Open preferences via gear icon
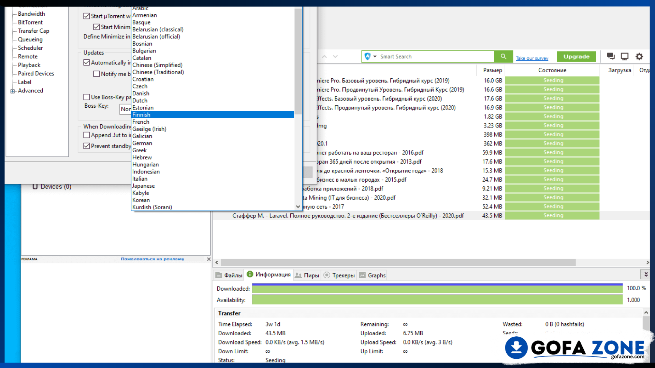Image resolution: width=655 pixels, height=368 pixels. click(x=639, y=57)
